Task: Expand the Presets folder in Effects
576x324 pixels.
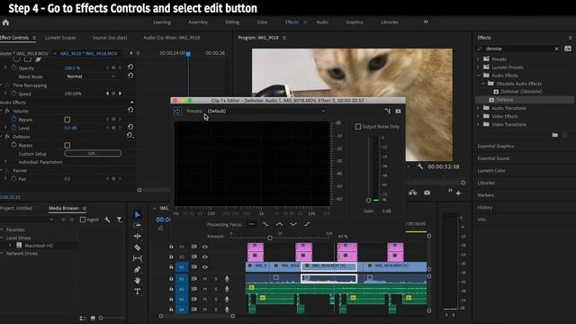Action: [x=478, y=59]
